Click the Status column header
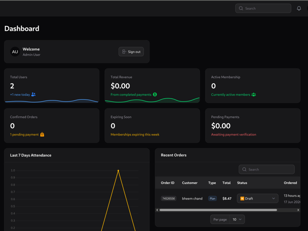This screenshot has height=231, width=308. 242,183
